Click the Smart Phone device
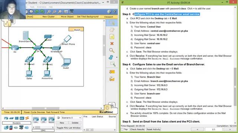This screenshot has width=238, height=133. [68, 38]
